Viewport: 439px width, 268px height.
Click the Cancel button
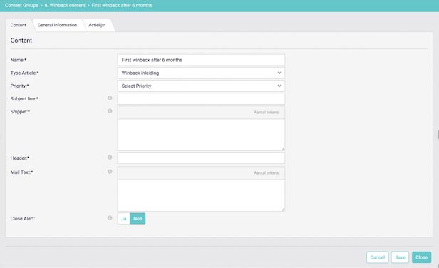[x=377, y=257]
